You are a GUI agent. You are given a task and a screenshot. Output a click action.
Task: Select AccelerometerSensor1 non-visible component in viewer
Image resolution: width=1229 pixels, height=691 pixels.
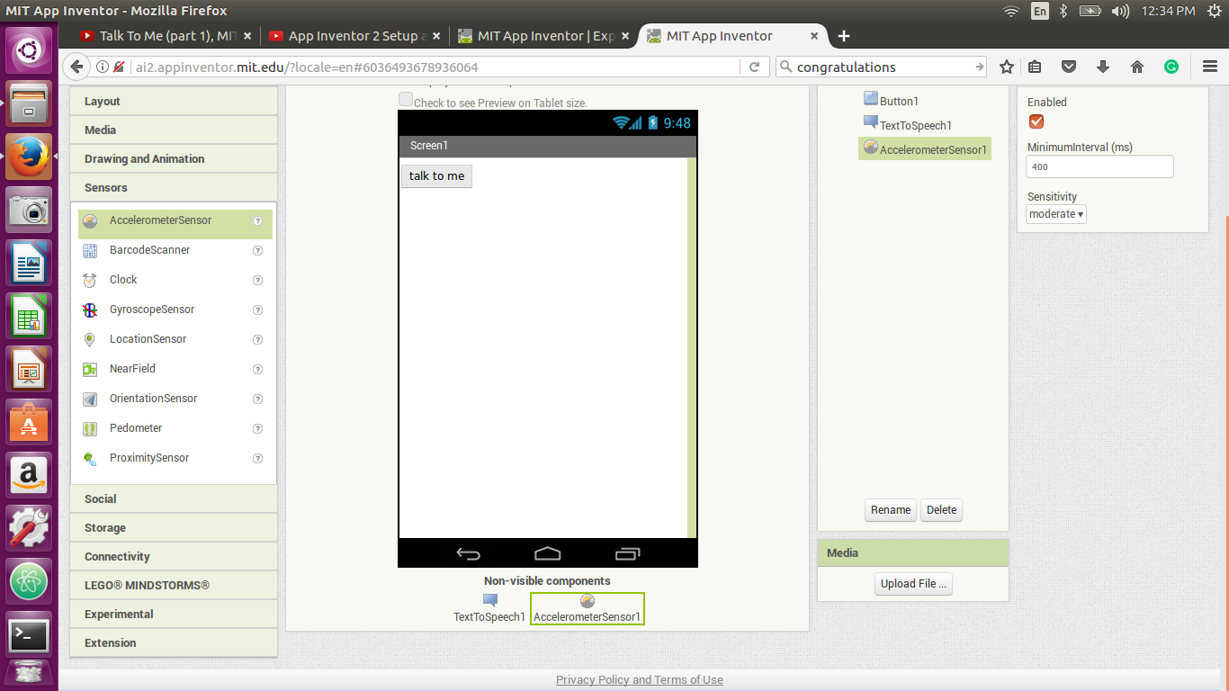588,608
